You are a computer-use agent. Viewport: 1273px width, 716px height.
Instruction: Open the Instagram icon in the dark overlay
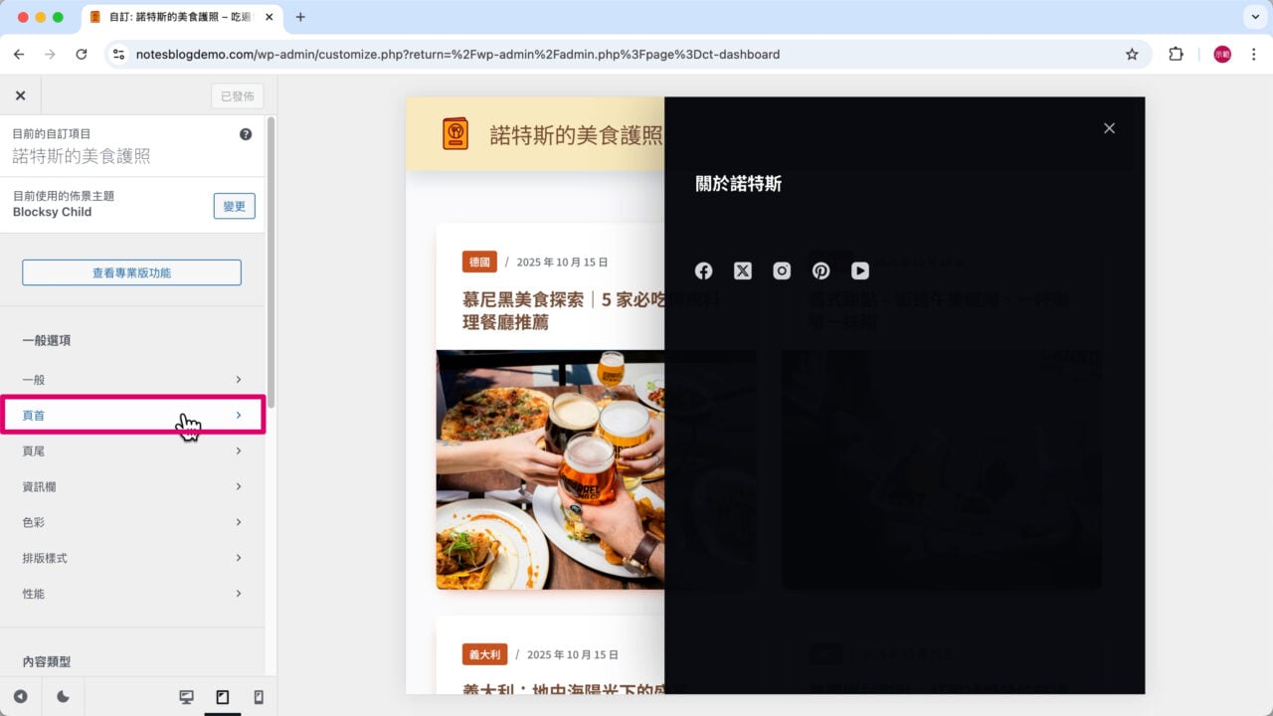coord(782,270)
